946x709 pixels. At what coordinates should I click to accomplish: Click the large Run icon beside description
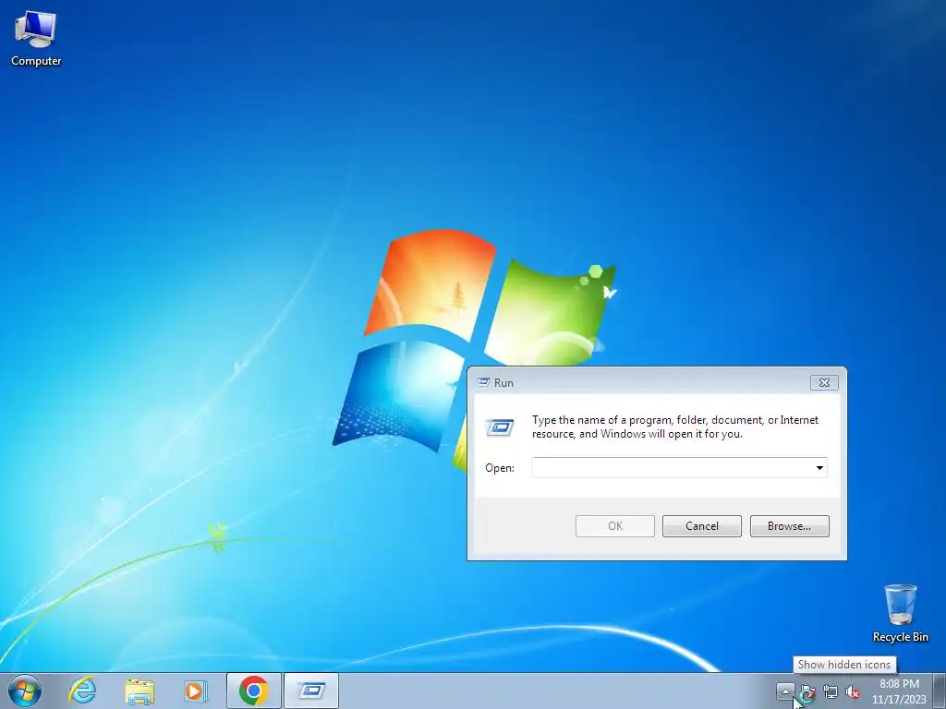tap(500, 427)
